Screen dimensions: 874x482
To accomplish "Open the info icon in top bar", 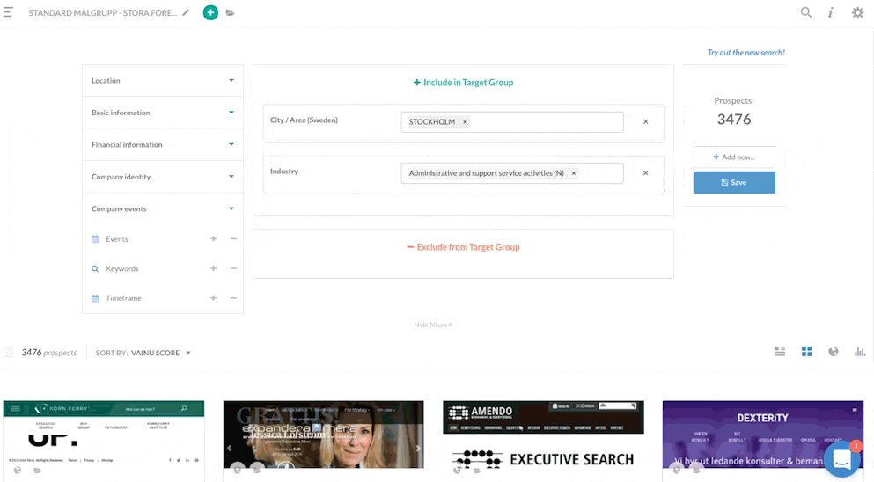I will point(830,13).
